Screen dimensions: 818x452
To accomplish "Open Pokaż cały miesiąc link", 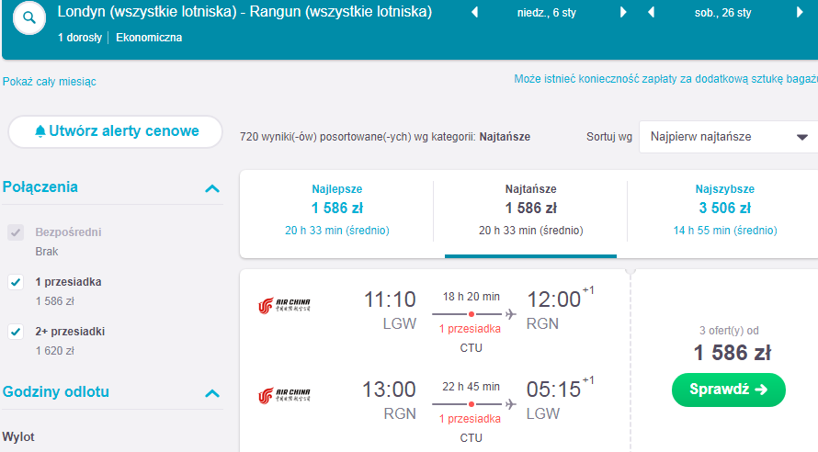I will pyautogui.click(x=49, y=82).
